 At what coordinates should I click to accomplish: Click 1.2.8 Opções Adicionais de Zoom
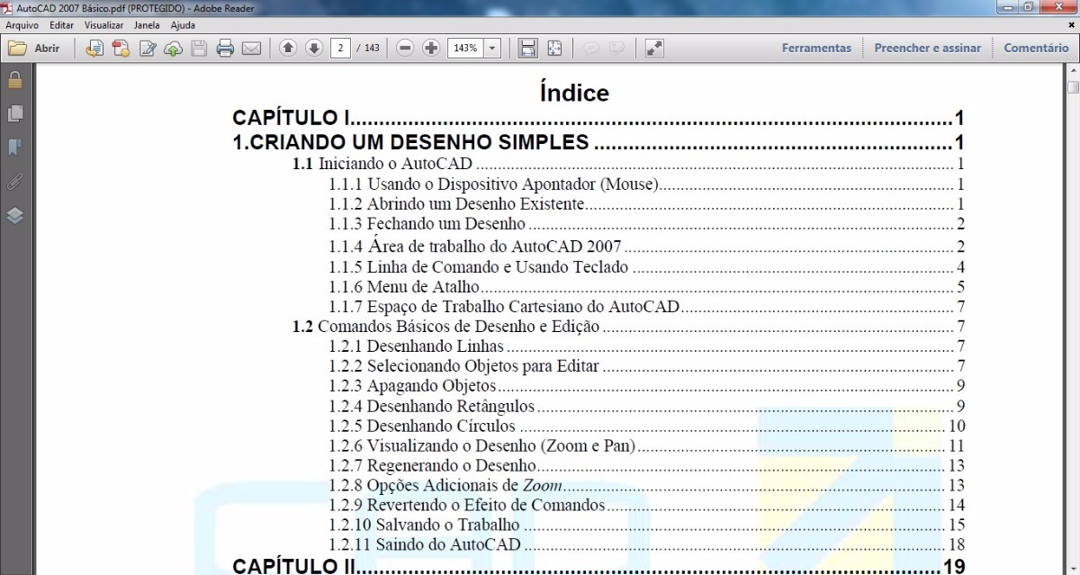point(647,486)
